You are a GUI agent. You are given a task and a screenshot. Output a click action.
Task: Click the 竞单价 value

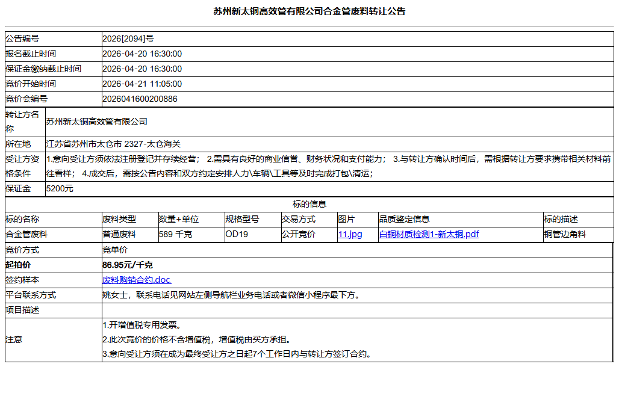click(115, 250)
